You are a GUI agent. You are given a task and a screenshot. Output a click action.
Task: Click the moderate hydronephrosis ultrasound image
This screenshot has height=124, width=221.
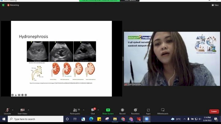click(61, 52)
